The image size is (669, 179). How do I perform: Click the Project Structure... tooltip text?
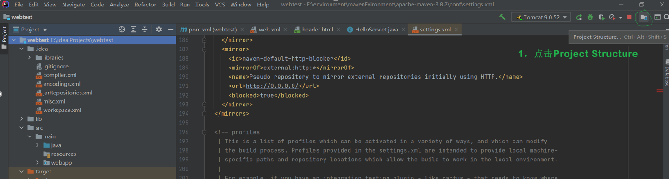coord(597,37)
